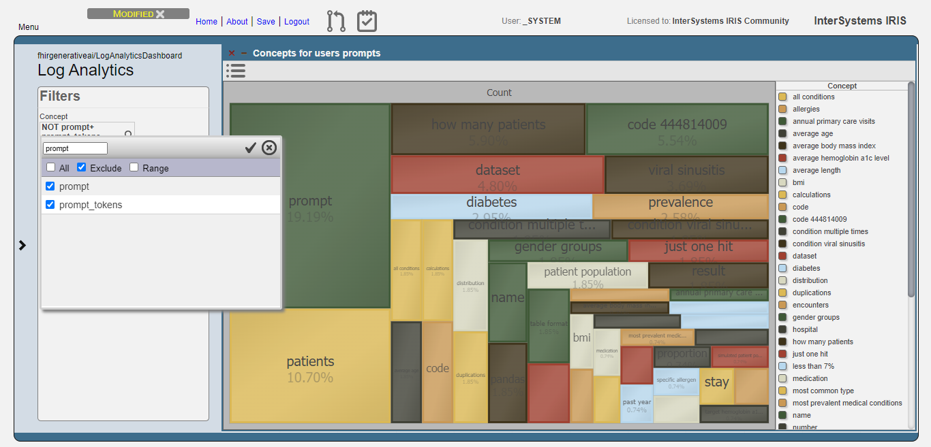Click the prevalence treemap tile

681,206
